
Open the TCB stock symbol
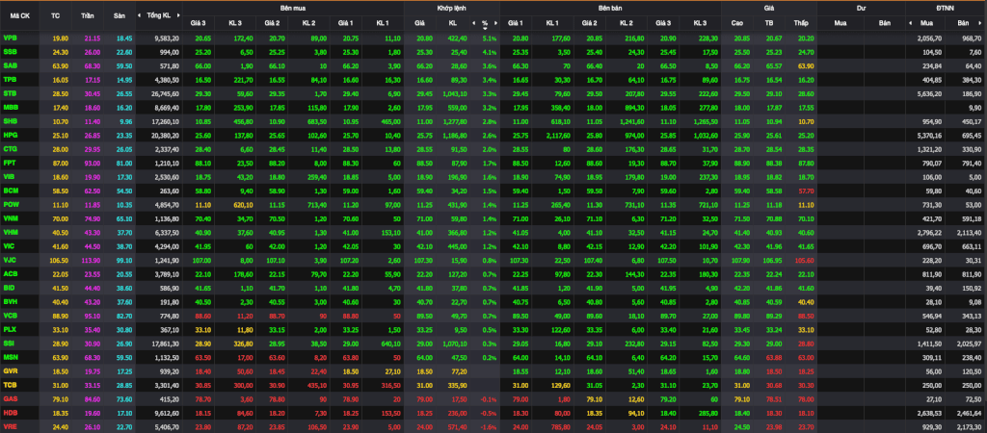click(x=10, y=385)
